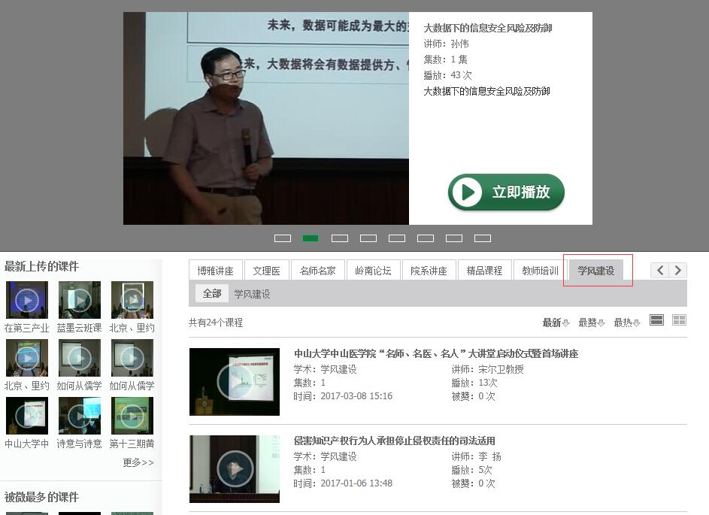Switch to grid view layout icon
Screen dimensions: 709x515
pos(679,320)
